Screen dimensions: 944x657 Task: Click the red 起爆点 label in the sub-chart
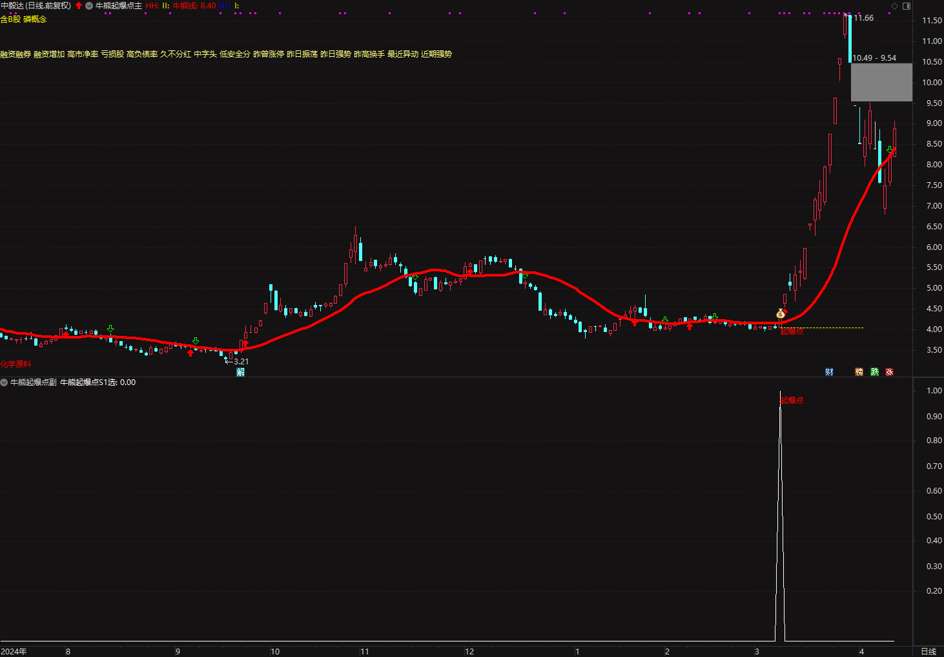coord(792,401)
